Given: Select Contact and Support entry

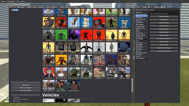Looking at the screenshot, I should point(141,19).
